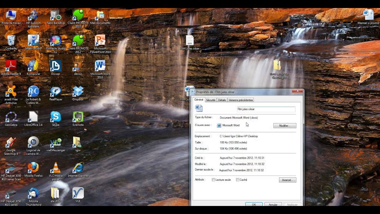Select the GeoGebra desktop icon
The image size is (380, 214).
11,119
